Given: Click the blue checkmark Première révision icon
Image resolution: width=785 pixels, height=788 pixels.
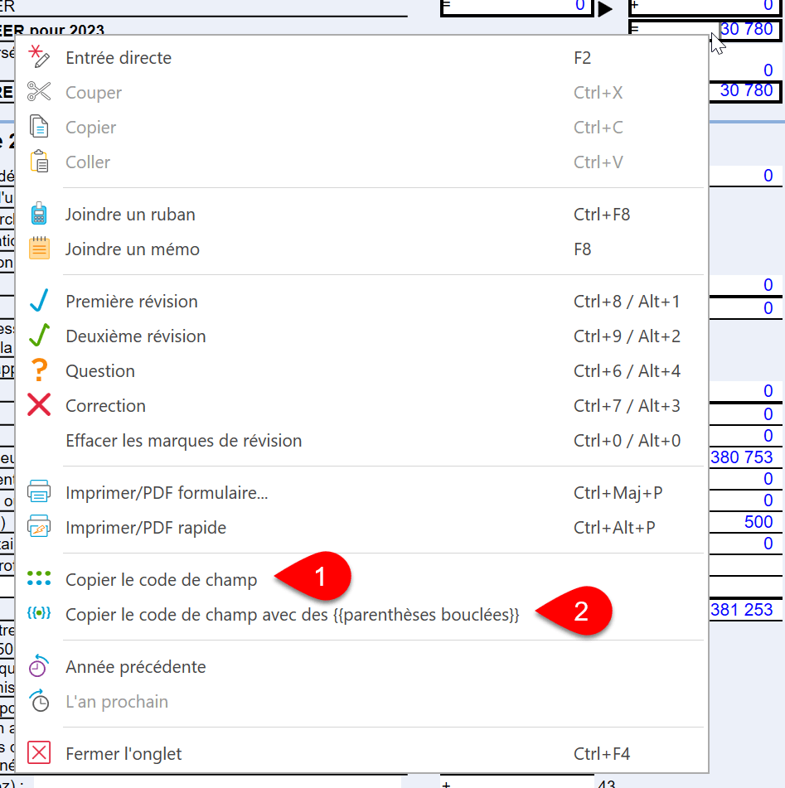Looking at the screenshot, I should click(39, 301).
